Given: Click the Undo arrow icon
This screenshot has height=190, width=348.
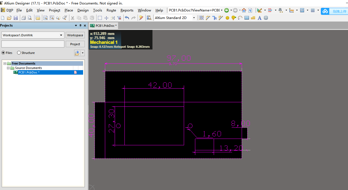Looking at the screenshot, I should (127, 18).
